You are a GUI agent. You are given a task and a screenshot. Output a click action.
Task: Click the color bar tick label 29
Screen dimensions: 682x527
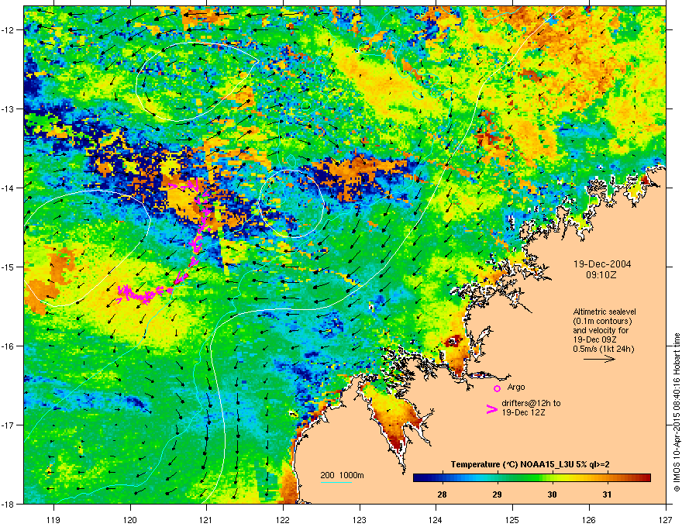coord(497,494)
